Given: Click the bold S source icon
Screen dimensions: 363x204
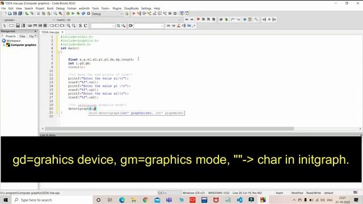Looking at the screenshot, I should pyautogui.click(x=81, y=25).
